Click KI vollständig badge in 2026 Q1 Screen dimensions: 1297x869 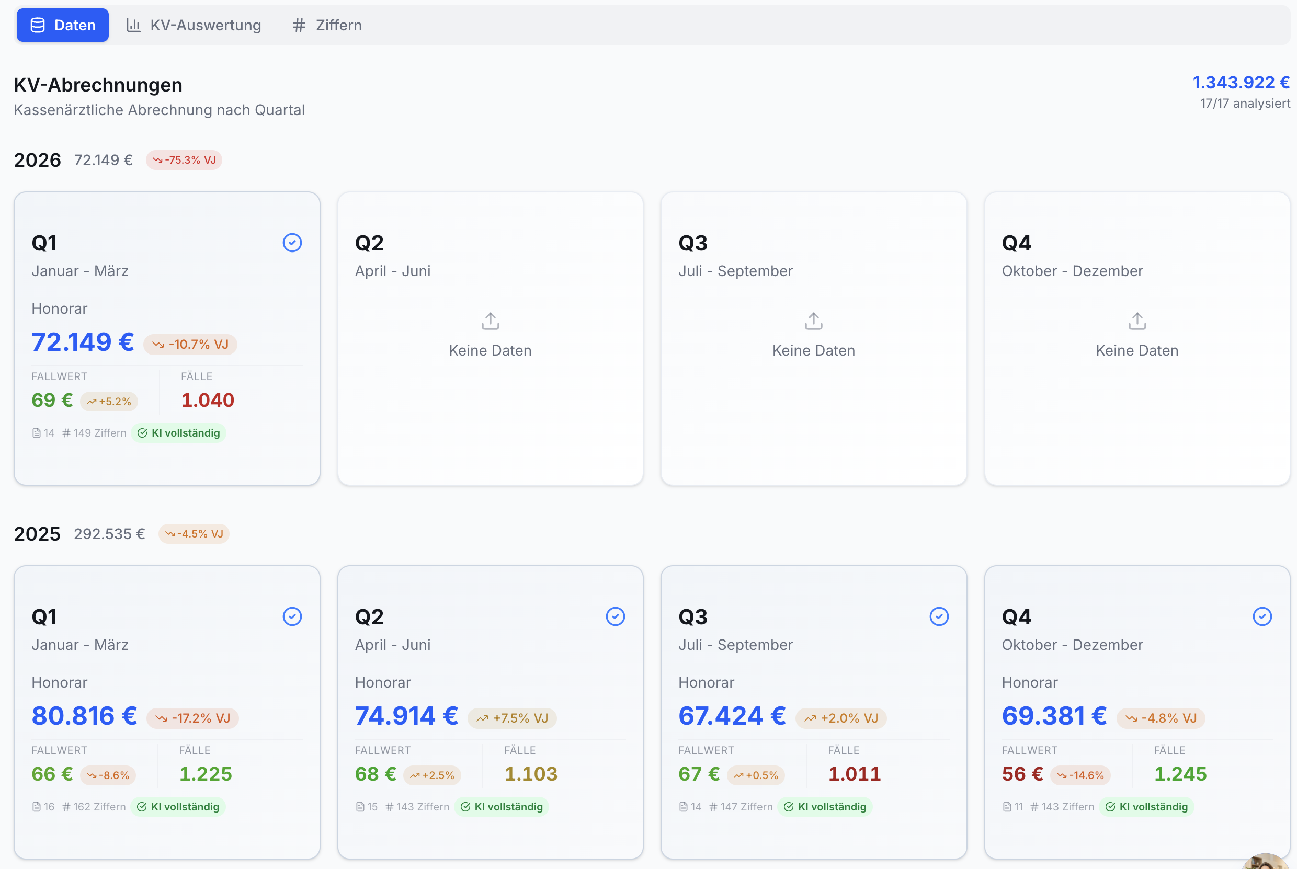click(178, 433)
